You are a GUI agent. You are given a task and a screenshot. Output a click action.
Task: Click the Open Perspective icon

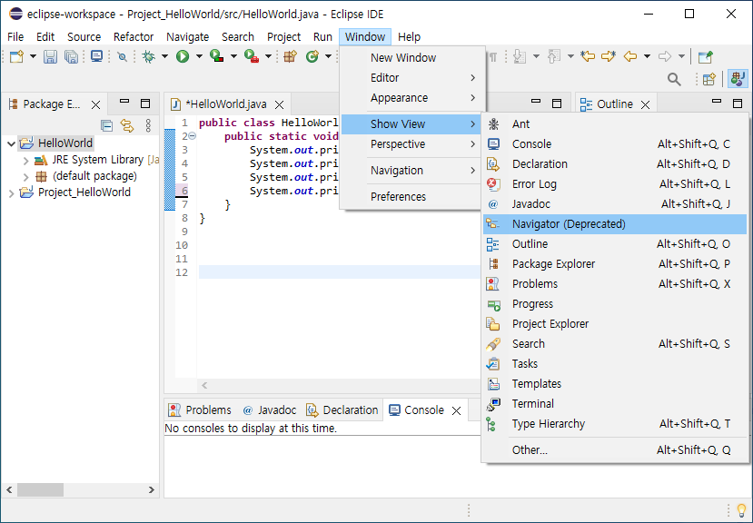click(709, 79)
